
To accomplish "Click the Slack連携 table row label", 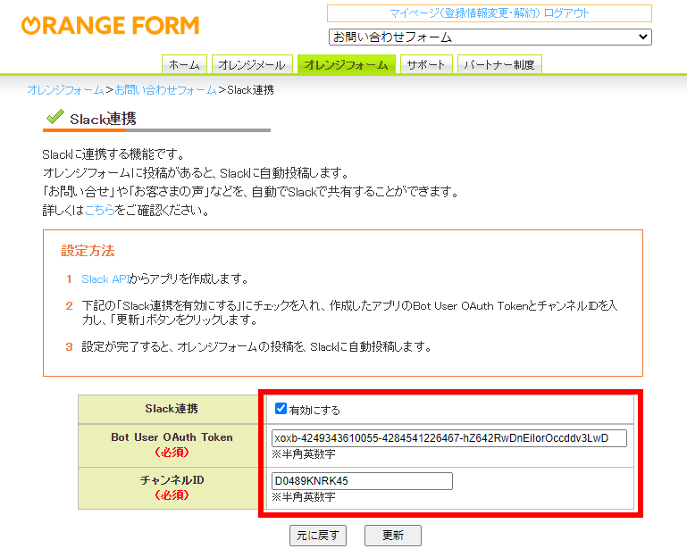I will [172, 409].
